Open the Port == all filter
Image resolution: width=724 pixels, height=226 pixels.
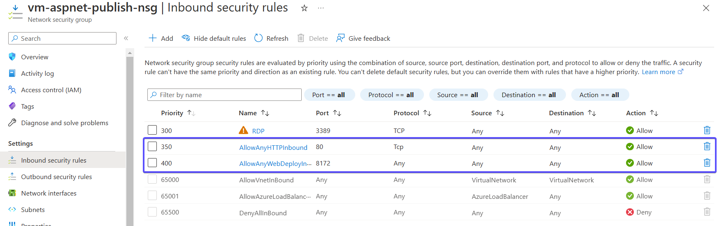pos(328,95)
